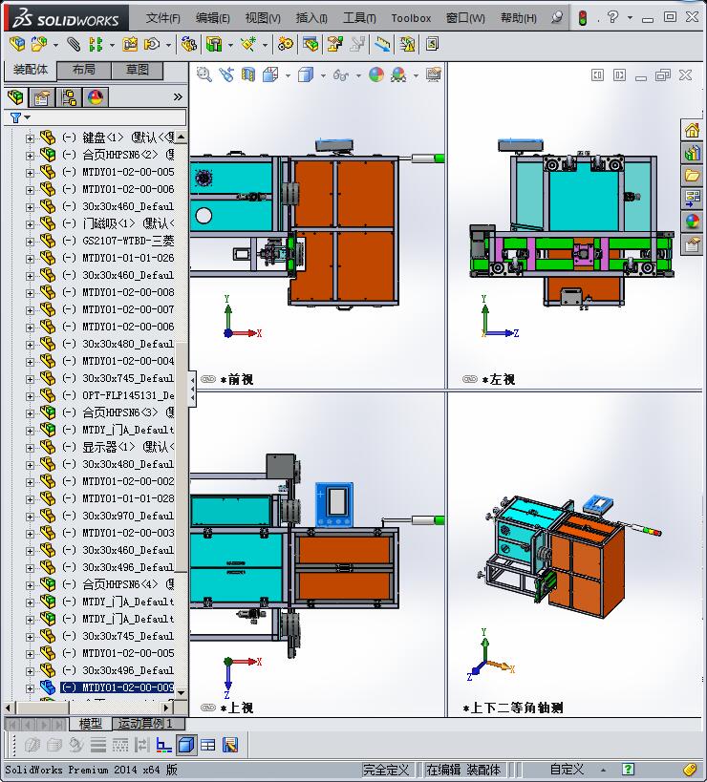
Task: Expand the 显示器<1> tree node
Action: point(30,448)
